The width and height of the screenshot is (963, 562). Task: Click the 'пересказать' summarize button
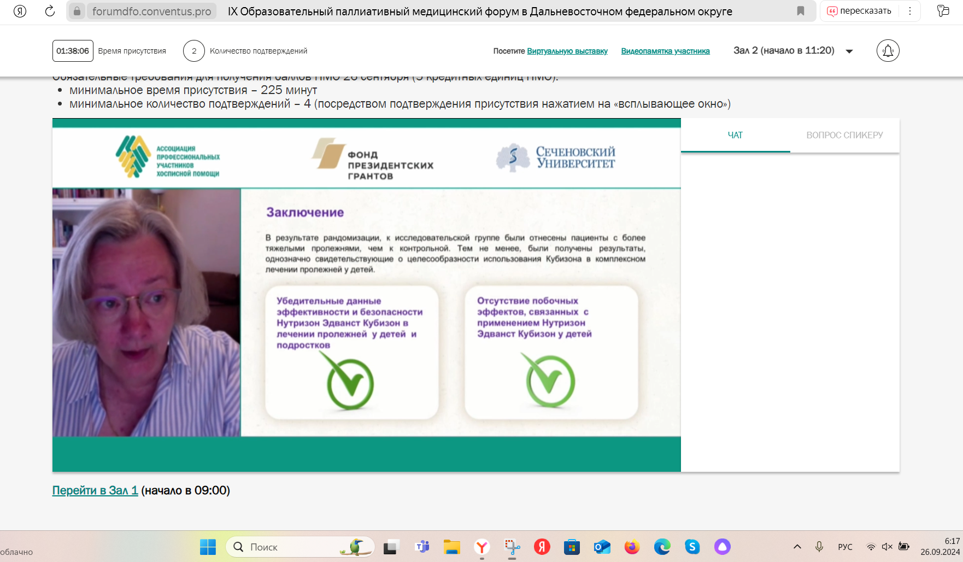click(859, 11)
